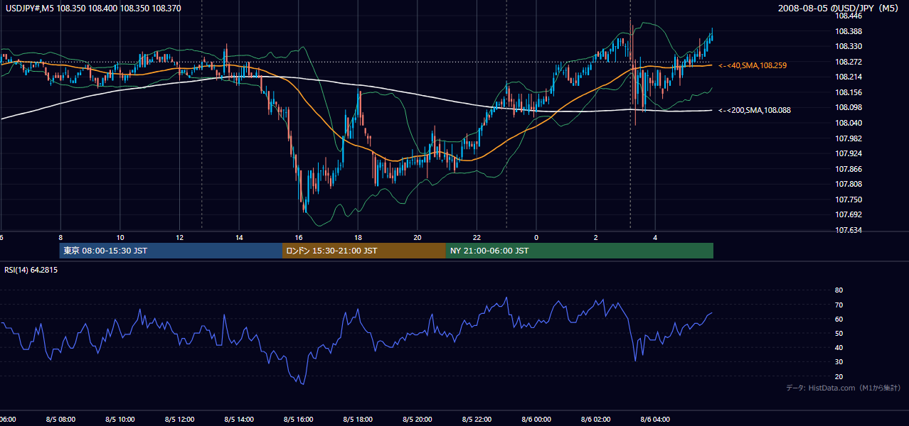Click the RSI 60 level label

pos(839,319)
